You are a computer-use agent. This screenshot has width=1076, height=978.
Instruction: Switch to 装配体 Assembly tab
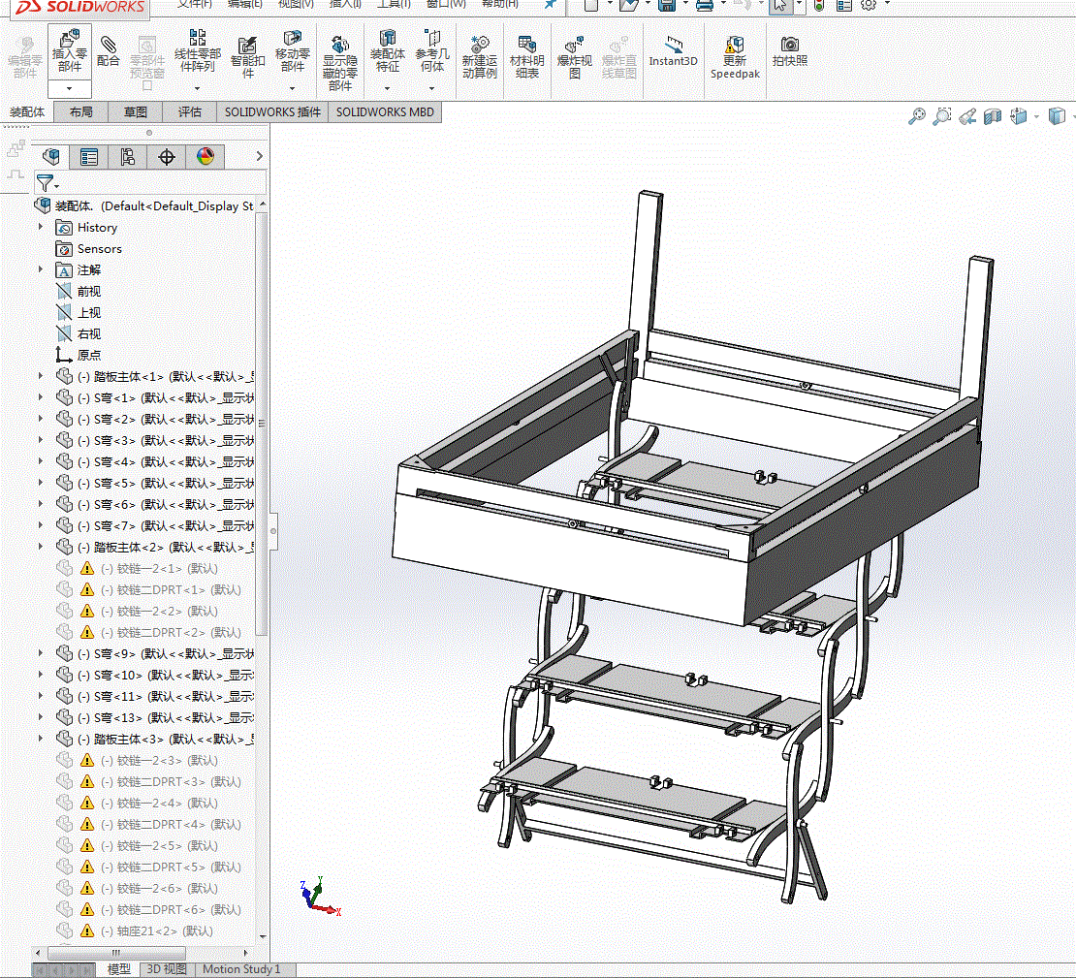[x=27, y=111]
